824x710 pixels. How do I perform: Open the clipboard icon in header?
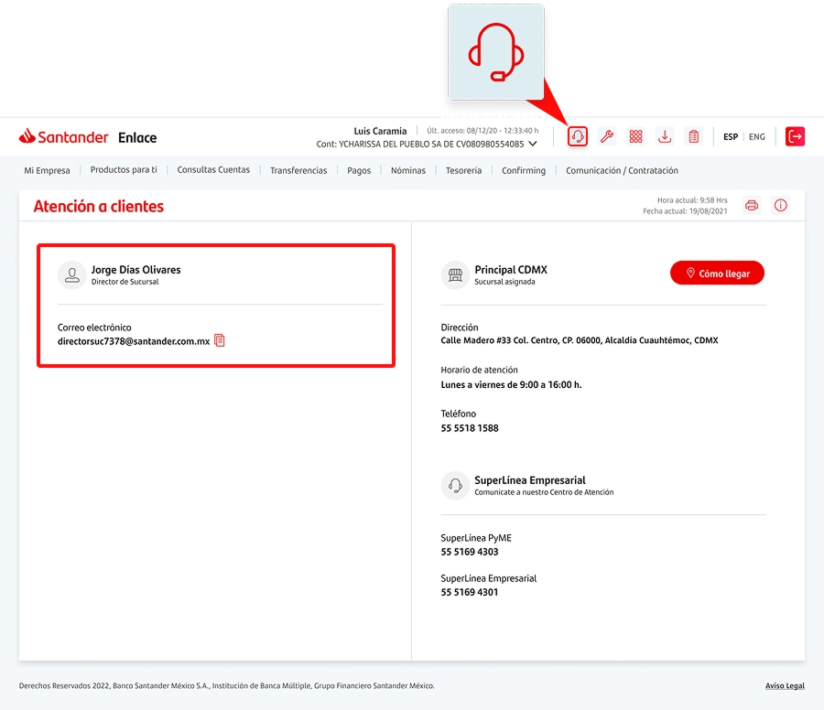click(694, 136)
